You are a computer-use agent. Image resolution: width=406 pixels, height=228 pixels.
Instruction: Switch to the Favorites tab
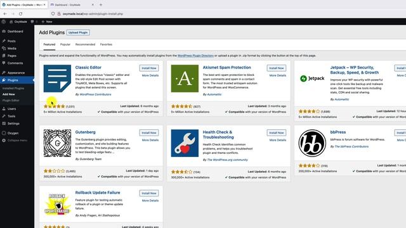click(x=106, y=44)
